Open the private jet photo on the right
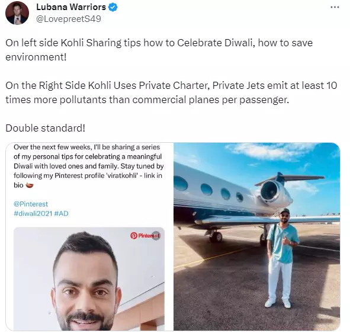The width and height of the screenshot is (350, 333). (x=257, y=236)
